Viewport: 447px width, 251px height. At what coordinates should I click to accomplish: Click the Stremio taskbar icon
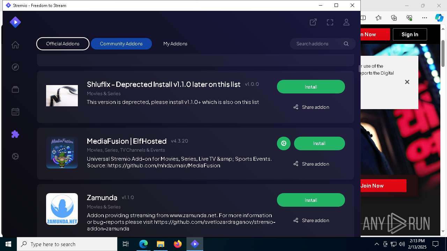[195, 244]
